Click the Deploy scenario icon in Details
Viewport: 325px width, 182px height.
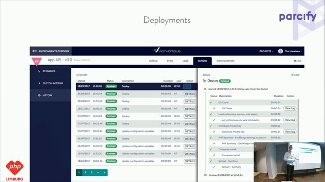click(x=204, y=81)
